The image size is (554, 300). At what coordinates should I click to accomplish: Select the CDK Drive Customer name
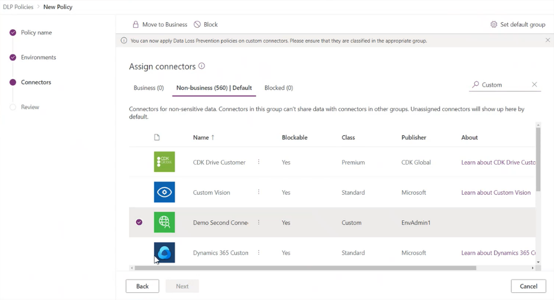(219, 162)
